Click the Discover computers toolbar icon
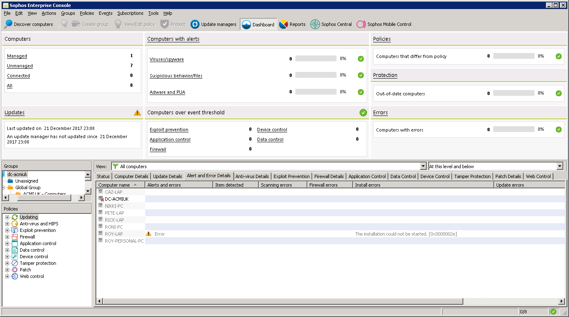This screenshot has width=569, height=317. [x=8, y=24]
